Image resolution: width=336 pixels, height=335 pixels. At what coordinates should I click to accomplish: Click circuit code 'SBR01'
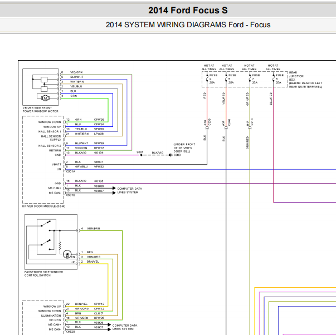click(x=99, y=162)
